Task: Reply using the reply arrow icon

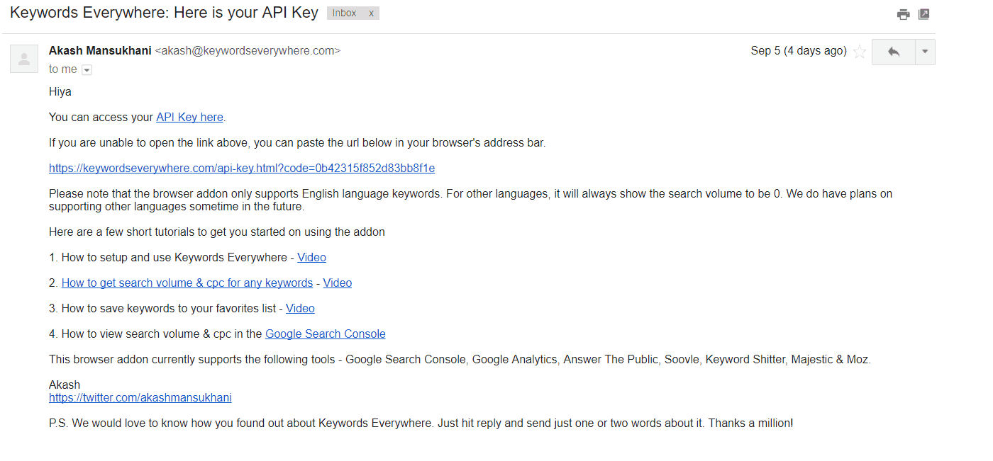Action: tap(893, 52)
